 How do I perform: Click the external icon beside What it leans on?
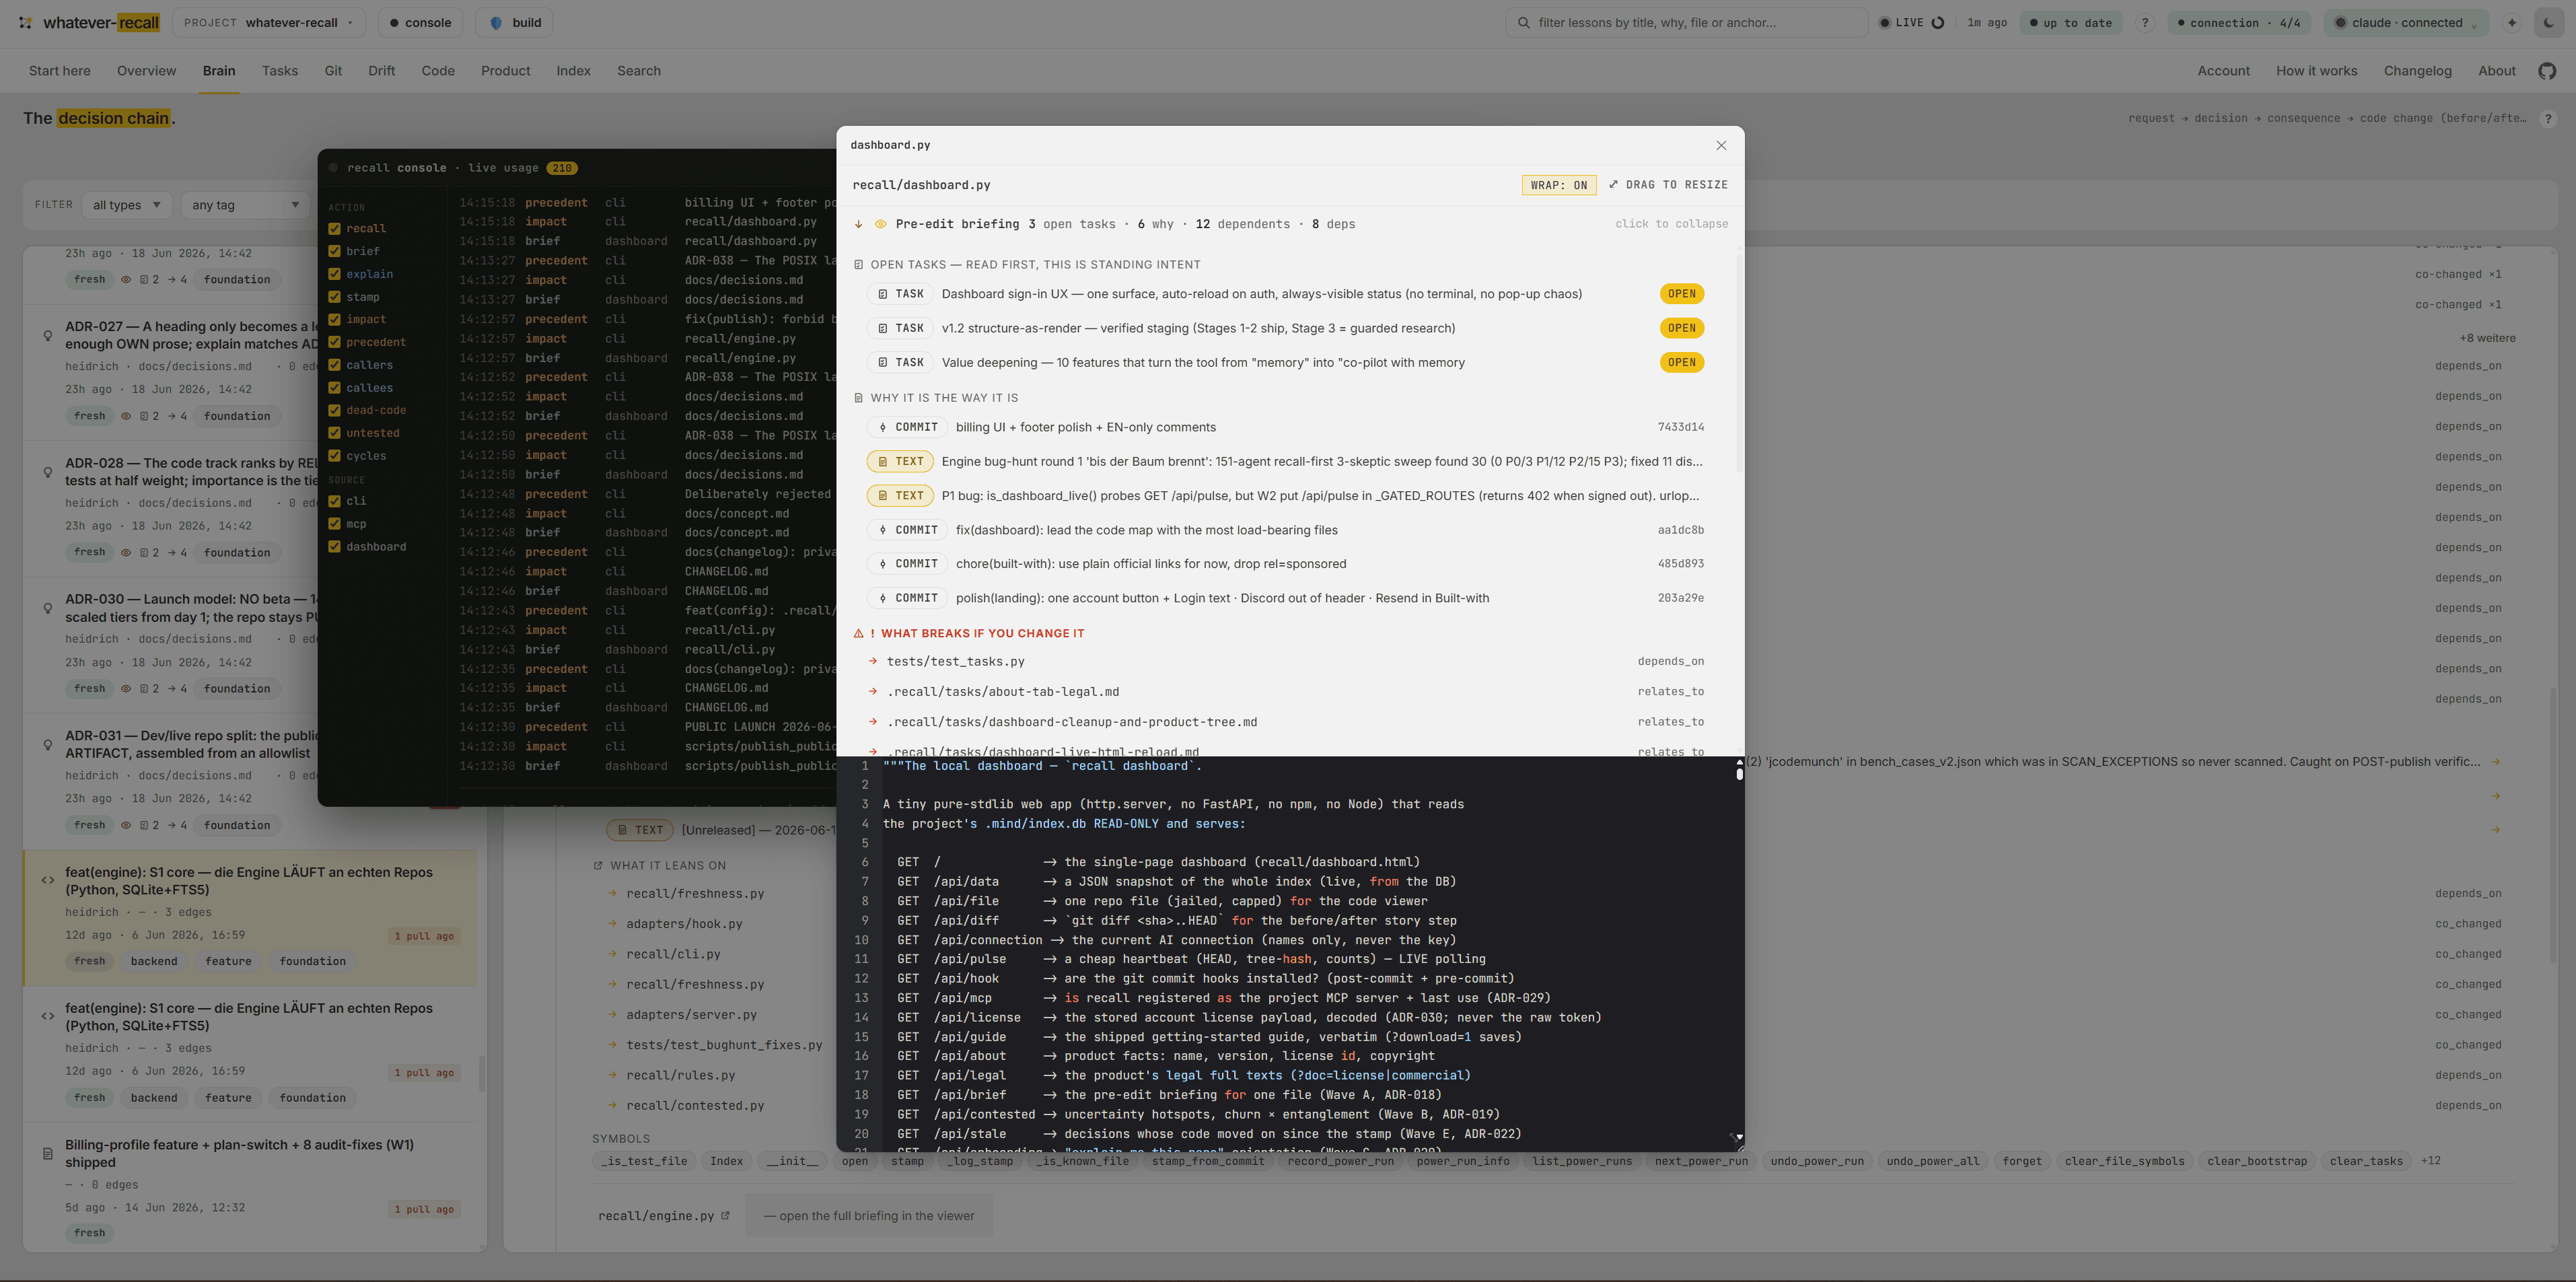[598, 866]
